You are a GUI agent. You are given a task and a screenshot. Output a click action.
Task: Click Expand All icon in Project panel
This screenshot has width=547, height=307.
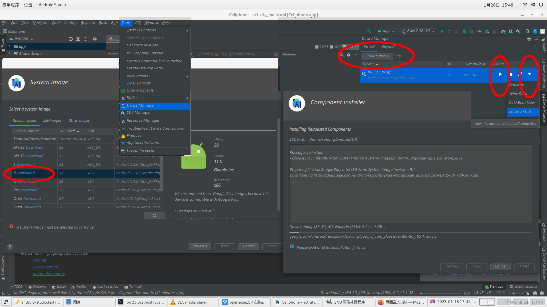[x=78, y=39]
